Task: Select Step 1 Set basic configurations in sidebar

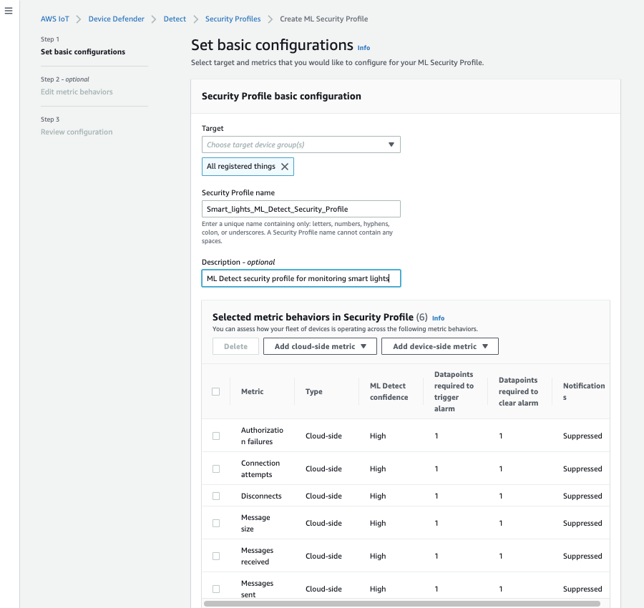Action: [82, 52]
